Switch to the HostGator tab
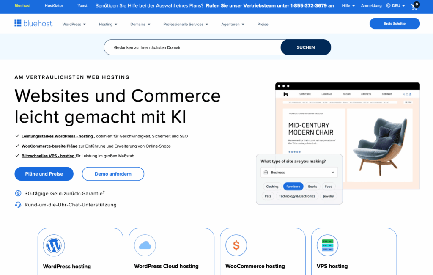Screen dimensions: 433x275 [x=54, y=6]
